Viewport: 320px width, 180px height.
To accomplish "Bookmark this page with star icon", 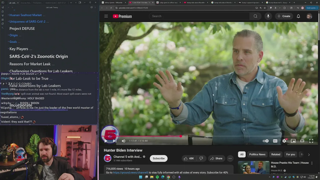I will click(x=265, y=8).
